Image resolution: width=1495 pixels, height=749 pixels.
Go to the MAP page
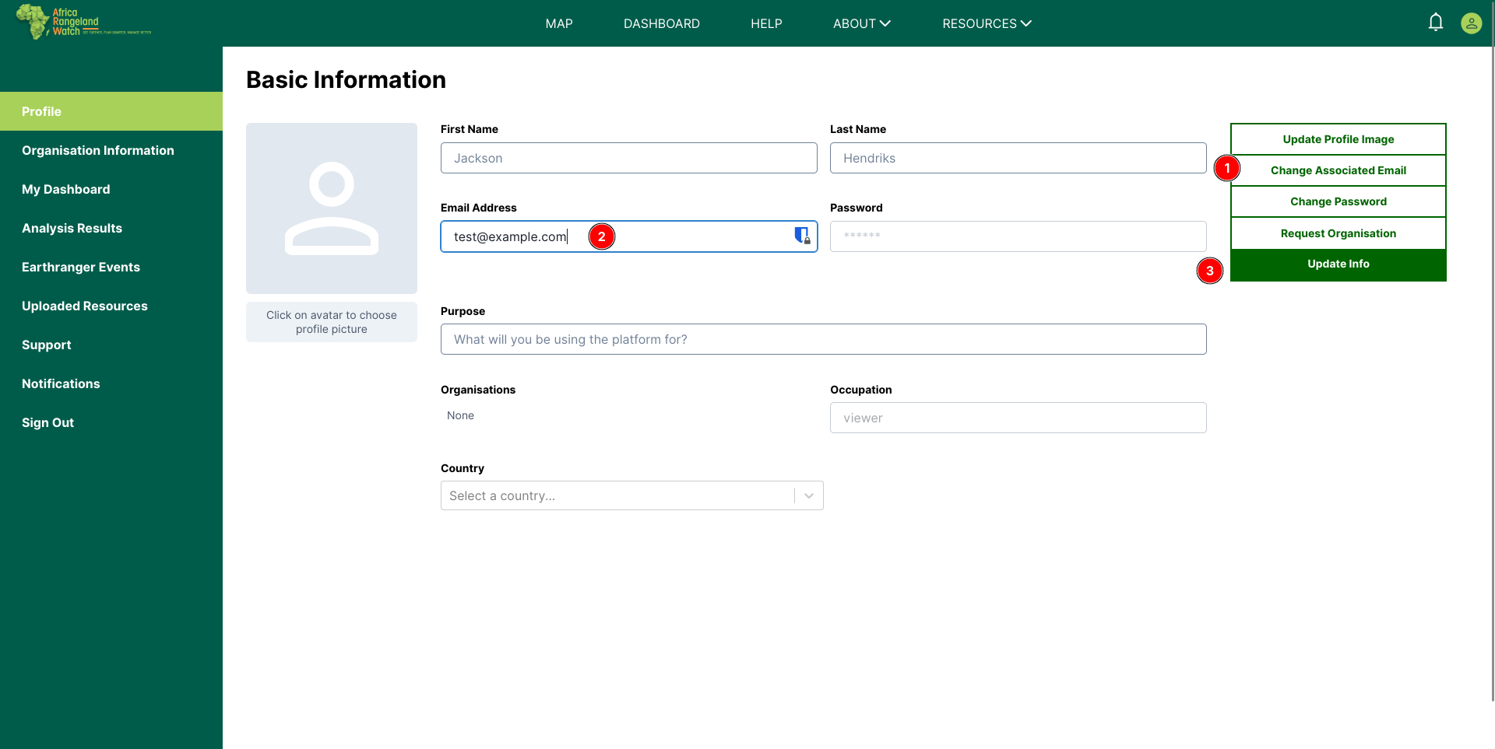559,23
